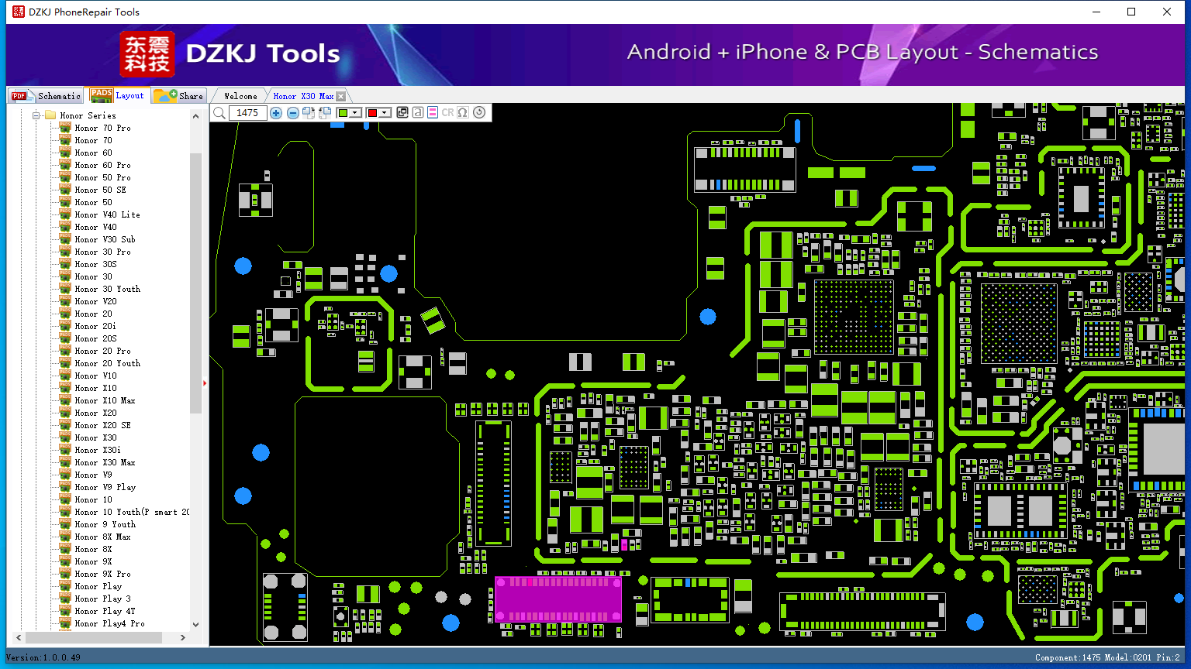The height and width of the screenshot is (669, 1191).
Task: Switch to the Welcome tab
Action: pyautogui.click(x=240, y=96)
